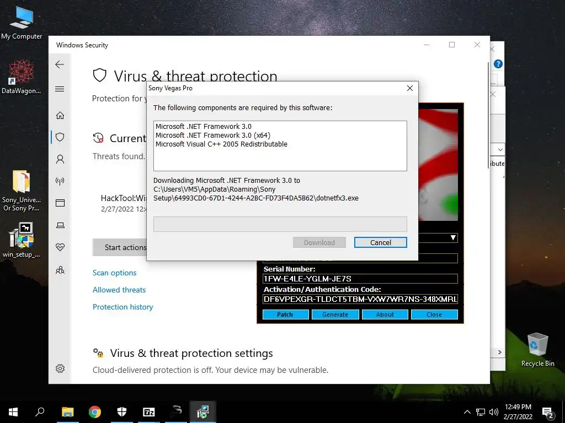Open Family options sidebar icon

coord(60,270)
